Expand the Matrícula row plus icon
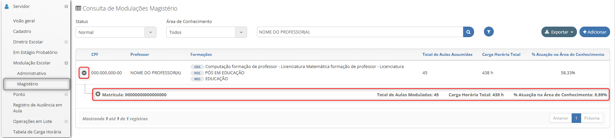This screenshot has height=138, width=615. [x=98, y=94]
